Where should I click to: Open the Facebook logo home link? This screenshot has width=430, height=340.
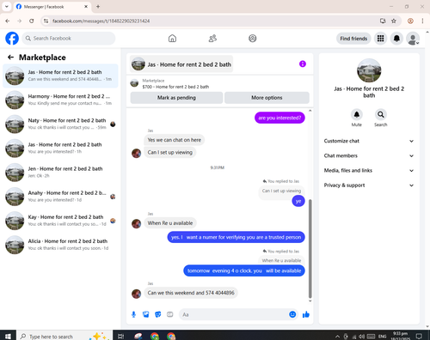click(x=12, y=39)
